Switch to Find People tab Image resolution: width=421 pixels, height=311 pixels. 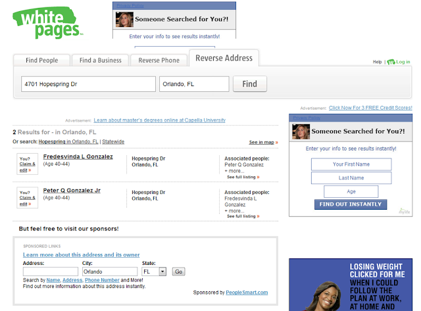click(x=42, y=60)
